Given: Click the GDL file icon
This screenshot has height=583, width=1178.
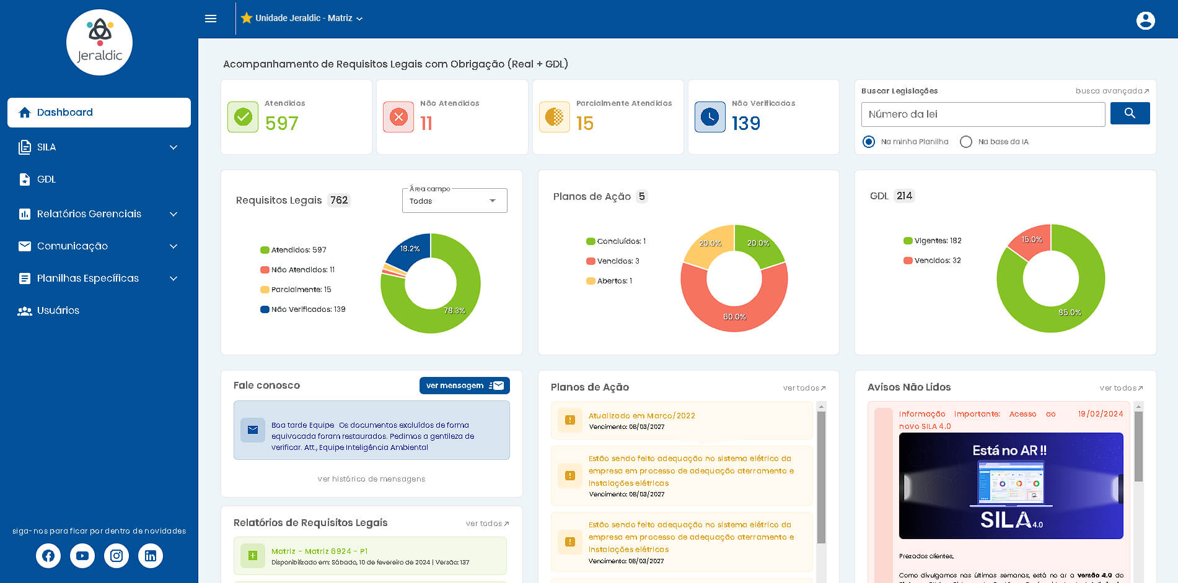Looking at the screenshot, I should tap(25, 179).
